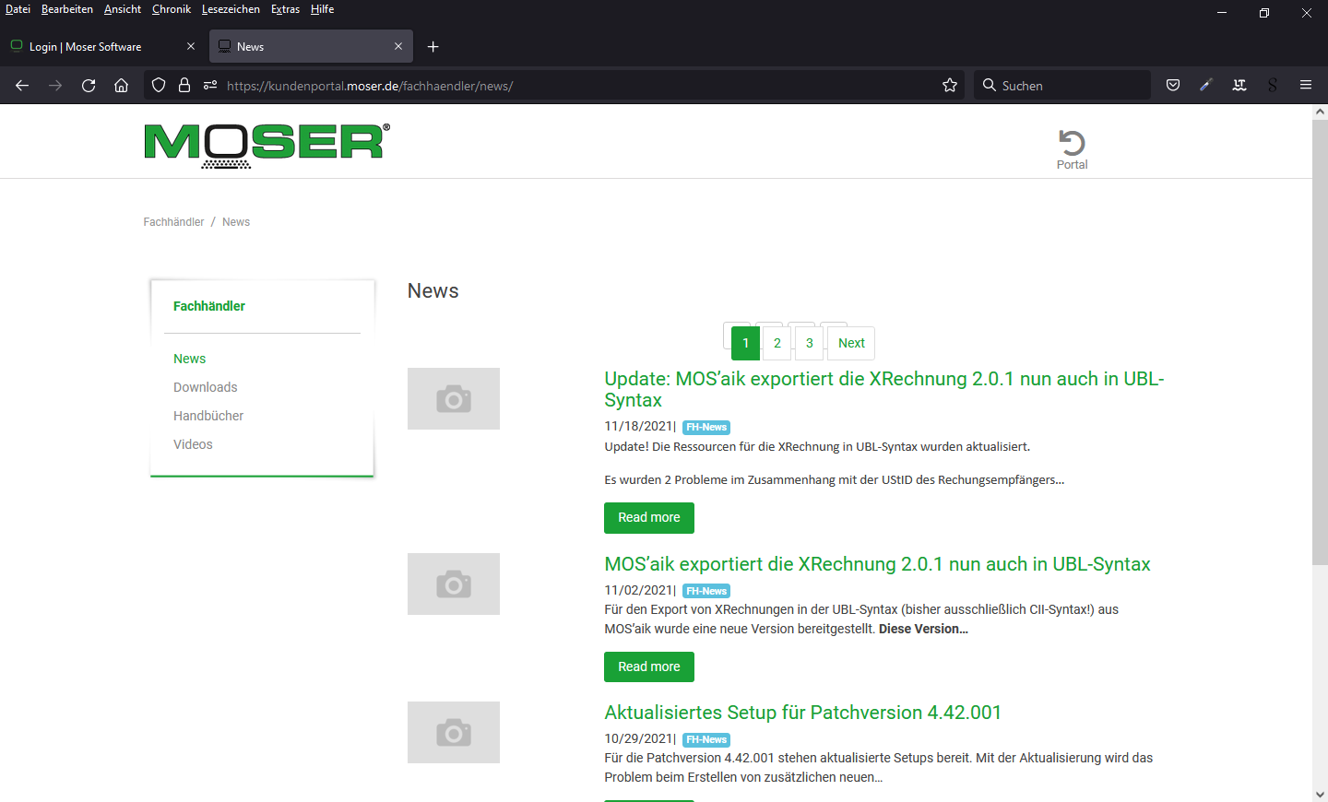This screenshot has width=1328, height=802.
Task: Open thumbnail of the Patchversion article
Action: click(454, 732)
